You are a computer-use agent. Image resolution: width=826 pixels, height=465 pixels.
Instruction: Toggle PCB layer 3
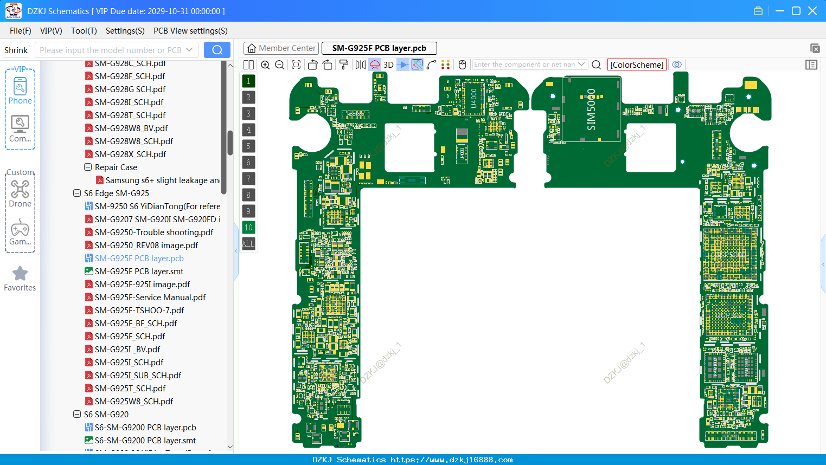tap(248, 114)
